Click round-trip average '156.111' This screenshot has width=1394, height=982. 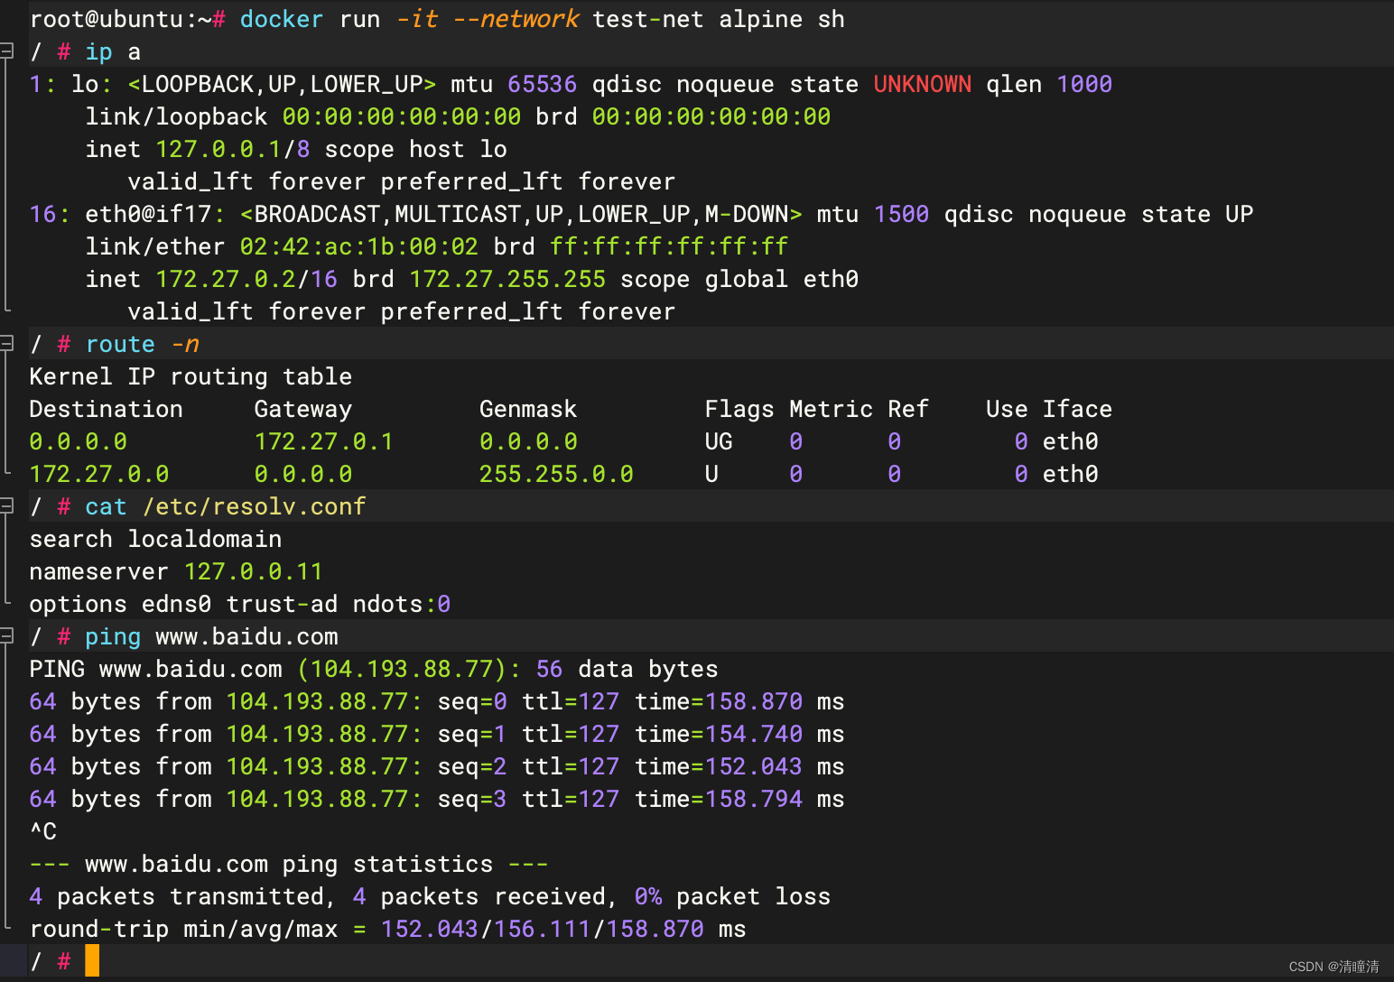542,929
